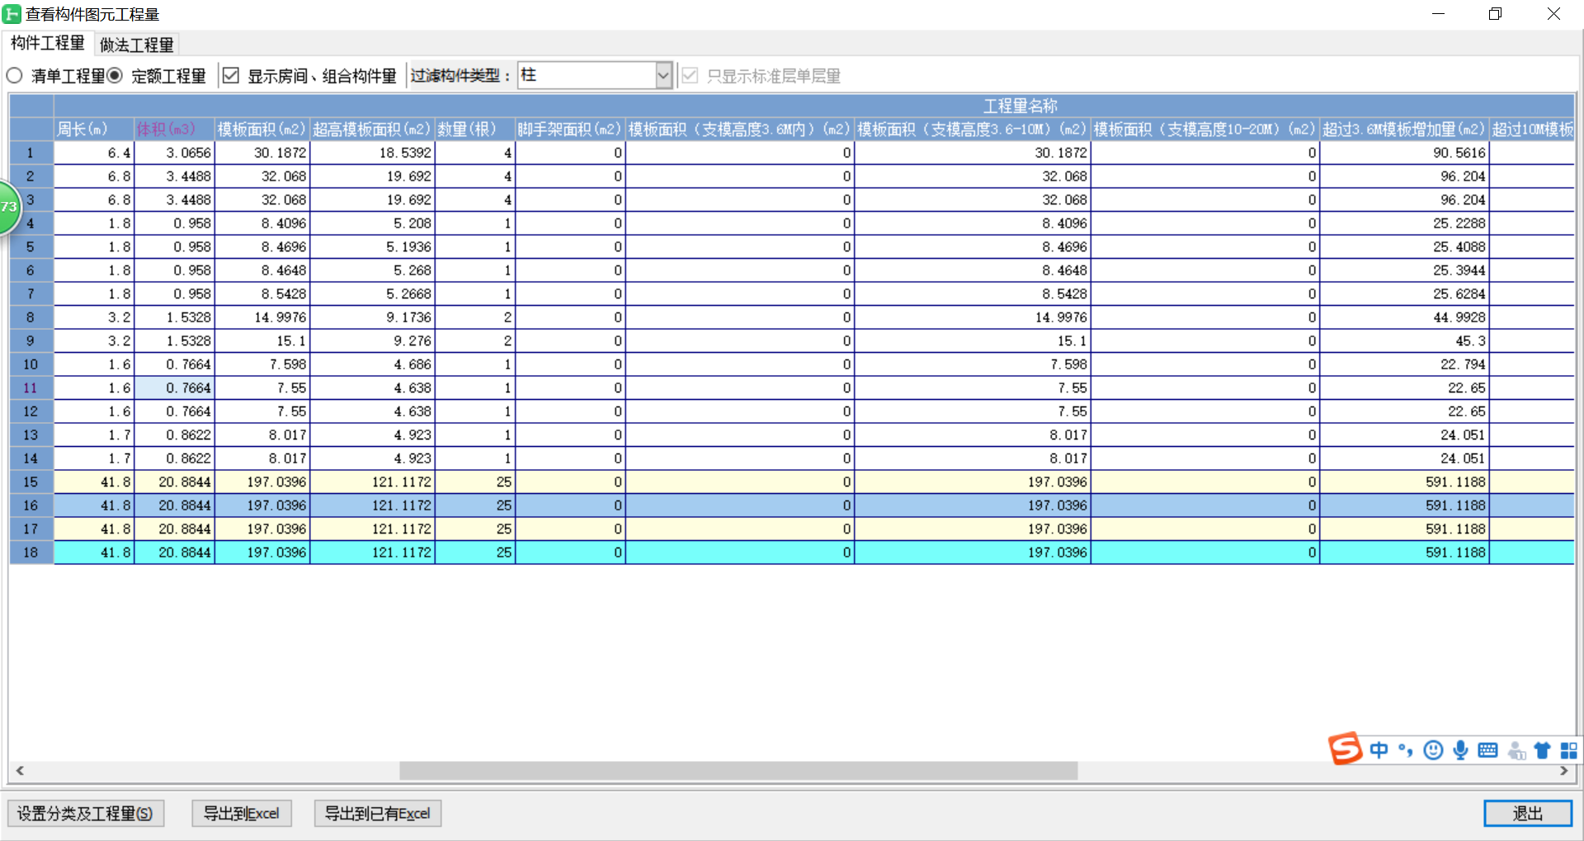Click the punctuation mode icon in Sogou bar
The width and height of the screenshot is (1584, 841).
coord(1406,749)
